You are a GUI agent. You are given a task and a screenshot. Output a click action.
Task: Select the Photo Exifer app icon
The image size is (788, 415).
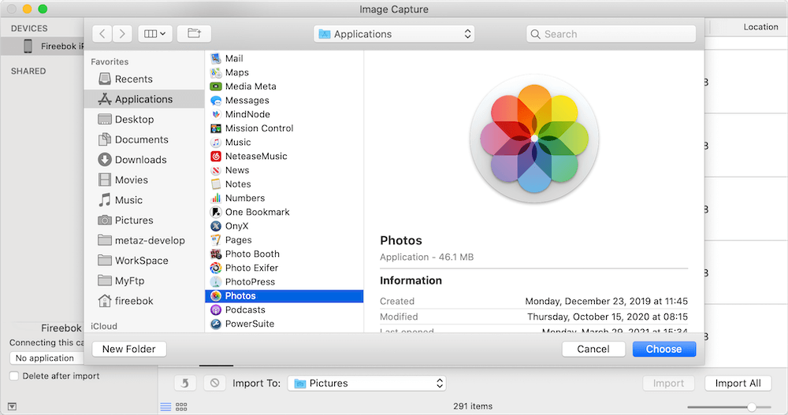(216, 268)
